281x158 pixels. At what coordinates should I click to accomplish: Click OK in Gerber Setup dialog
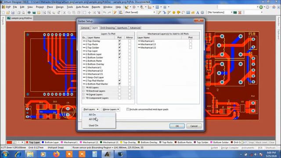point(177,126)
